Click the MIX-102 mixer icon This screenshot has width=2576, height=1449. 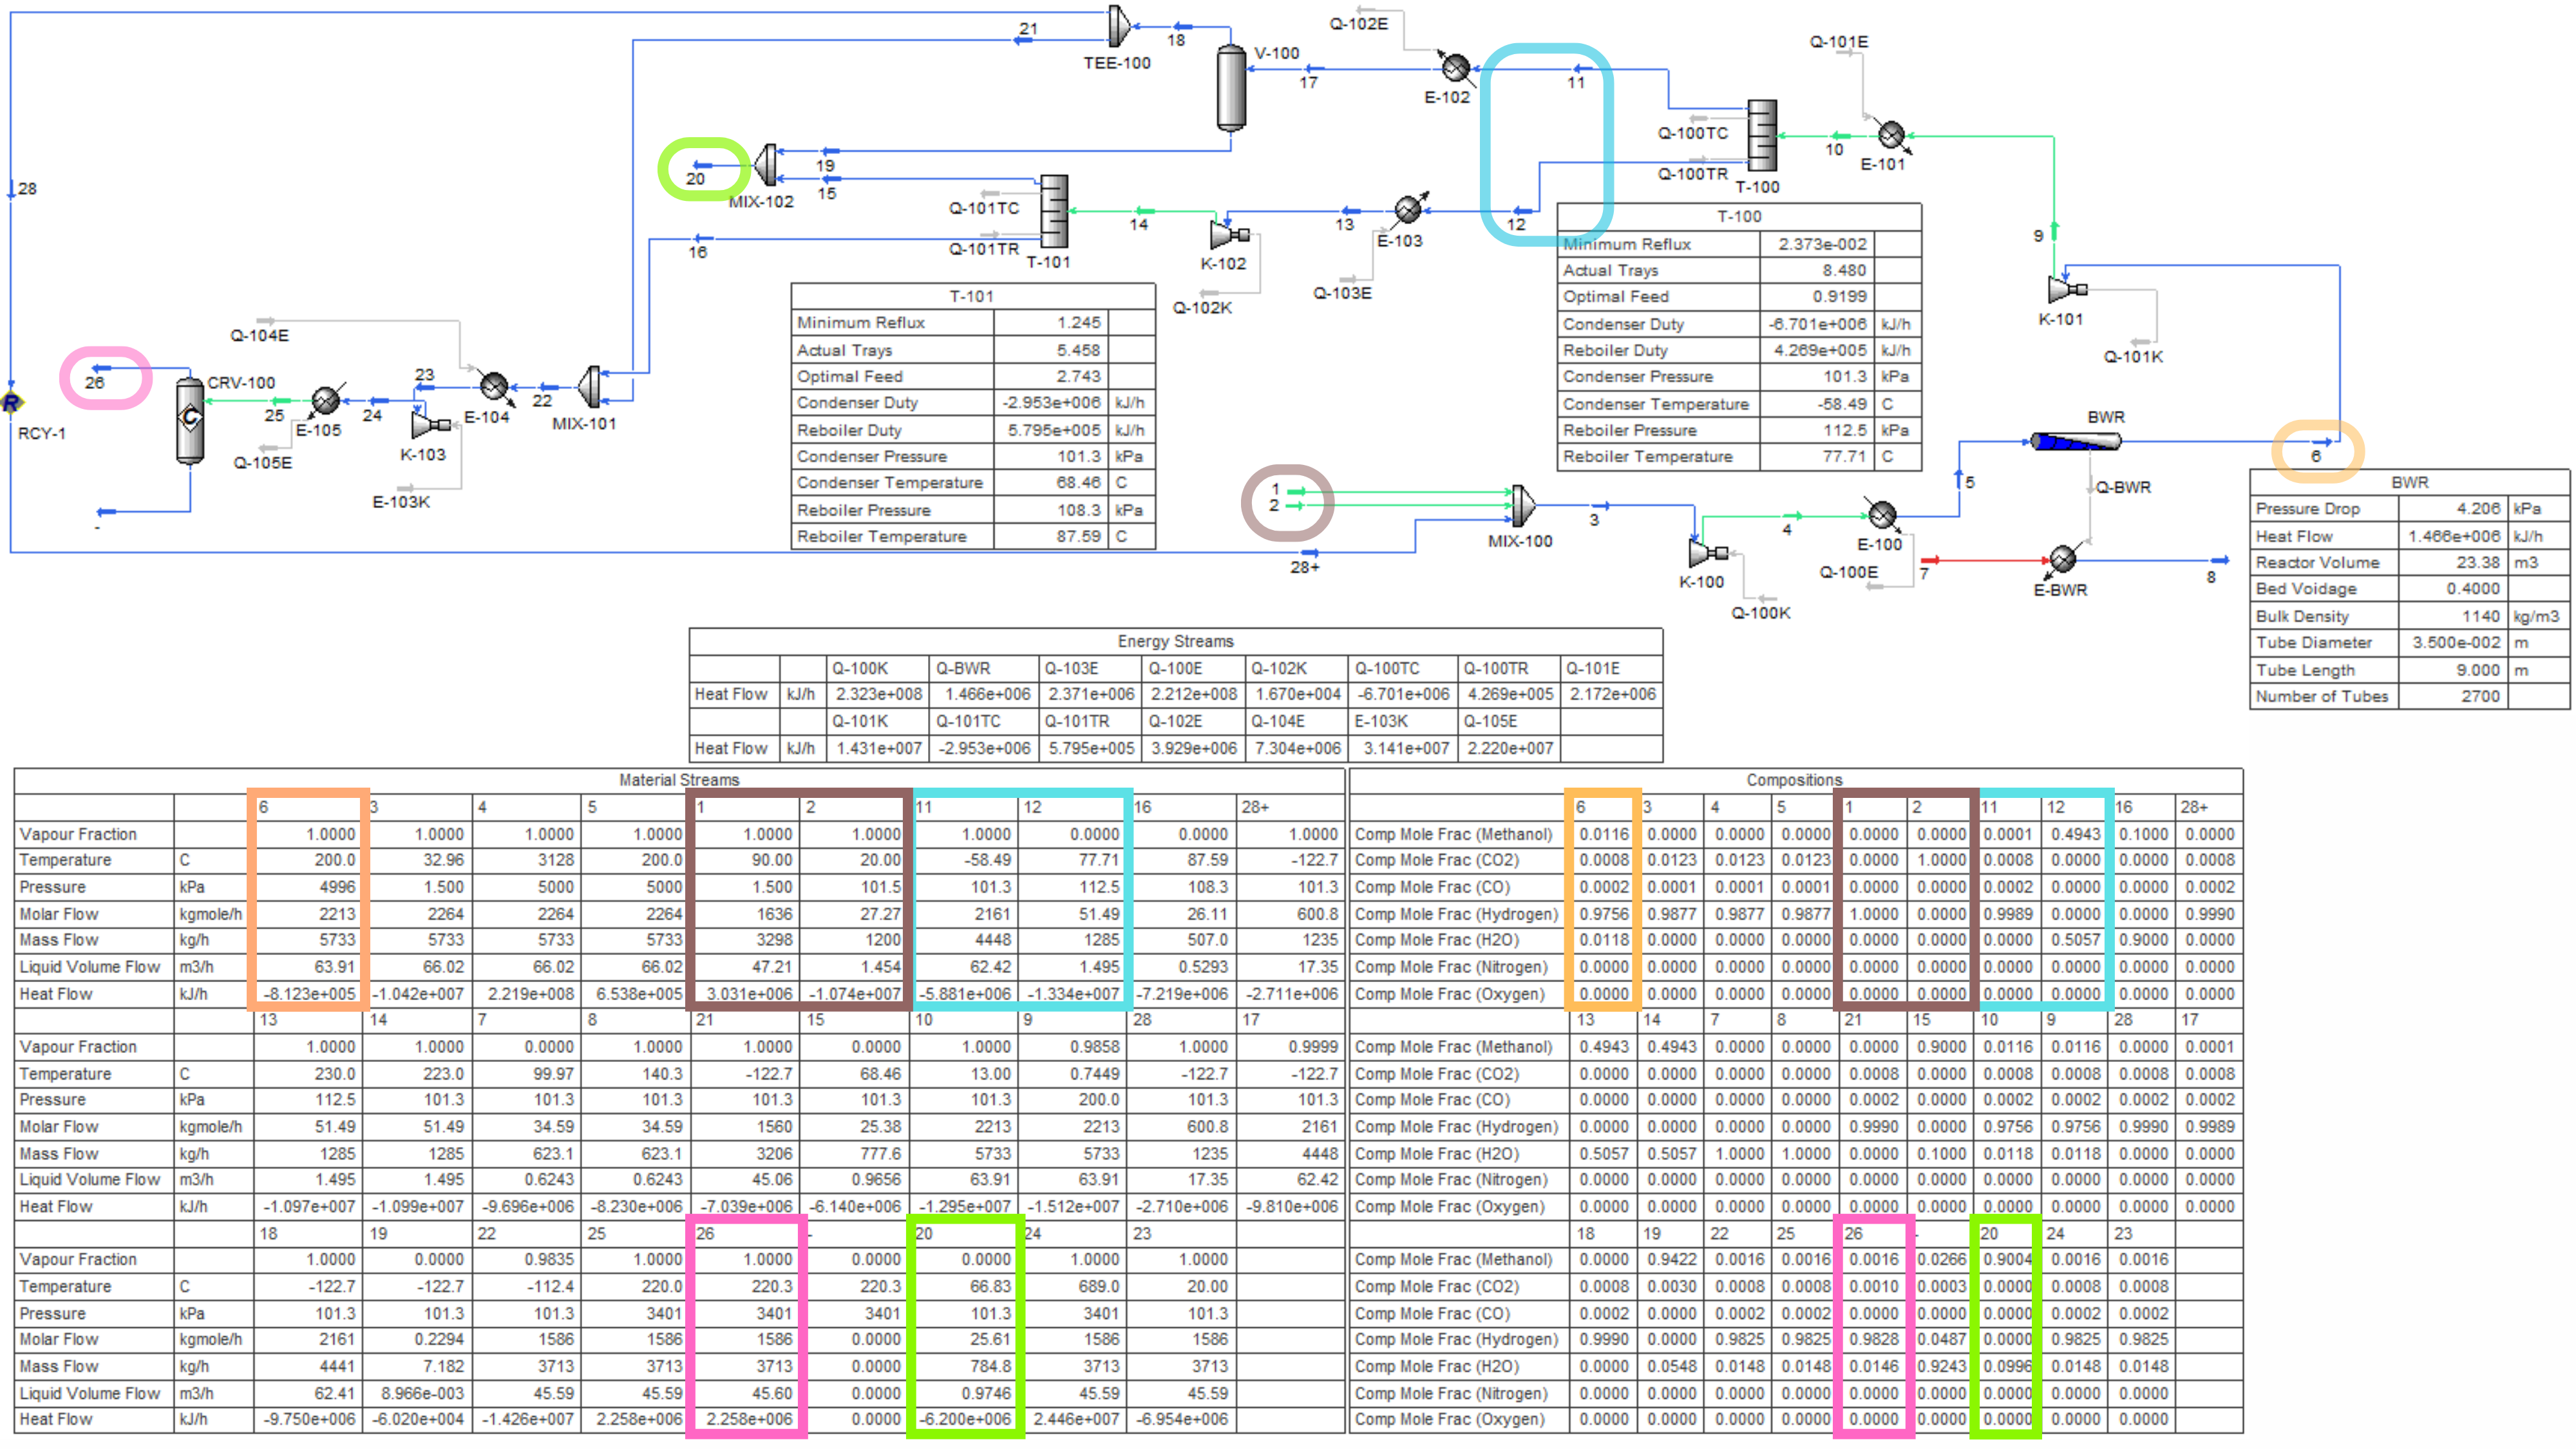pos(766,165)
